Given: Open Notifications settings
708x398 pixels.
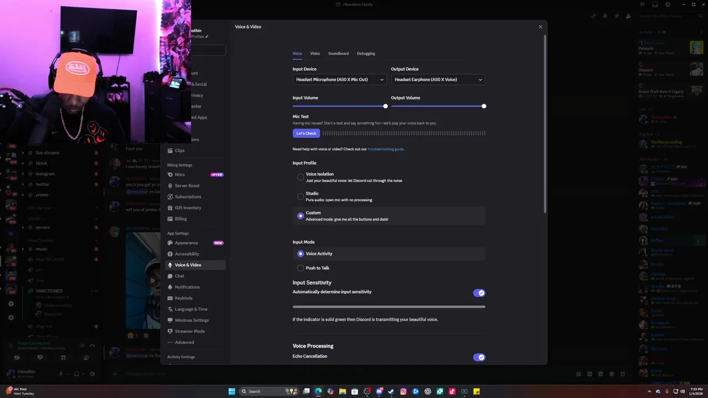Looking at the screenshot, I should click(x=195, y=287).
